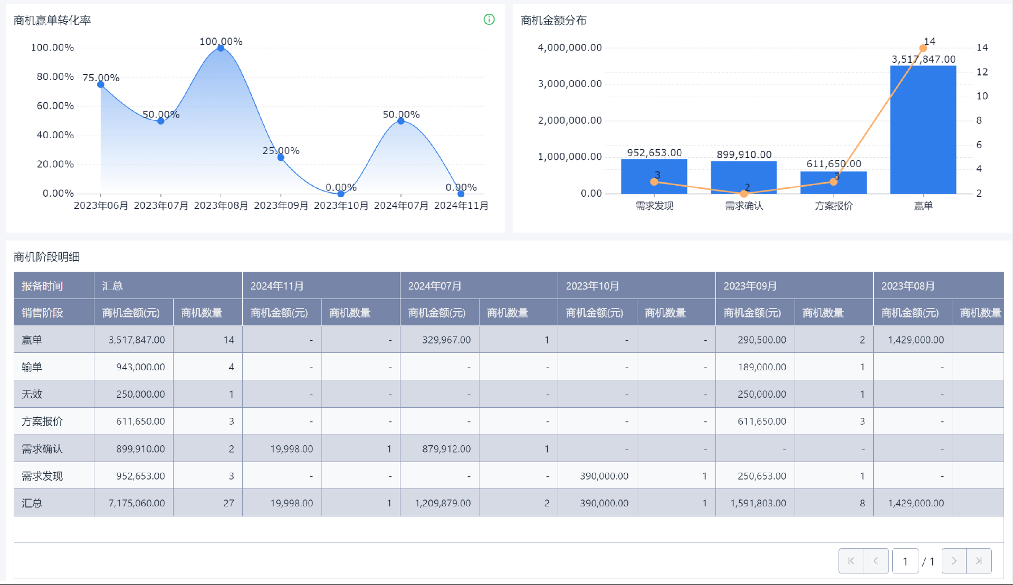Screen dimensions: 1013x585
Task: Click the previous page arrow
Action: pos(876,561)
